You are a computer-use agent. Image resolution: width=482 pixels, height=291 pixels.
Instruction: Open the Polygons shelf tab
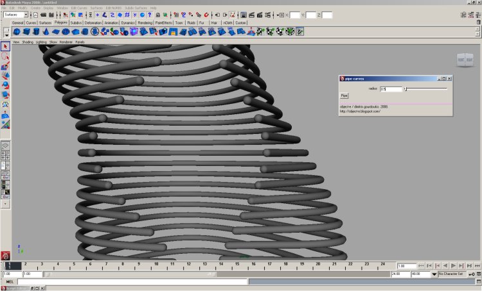click(61, 22)
